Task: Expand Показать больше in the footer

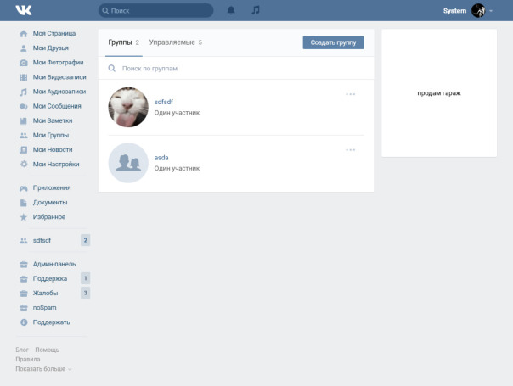Action: click(x=43, y=369)
